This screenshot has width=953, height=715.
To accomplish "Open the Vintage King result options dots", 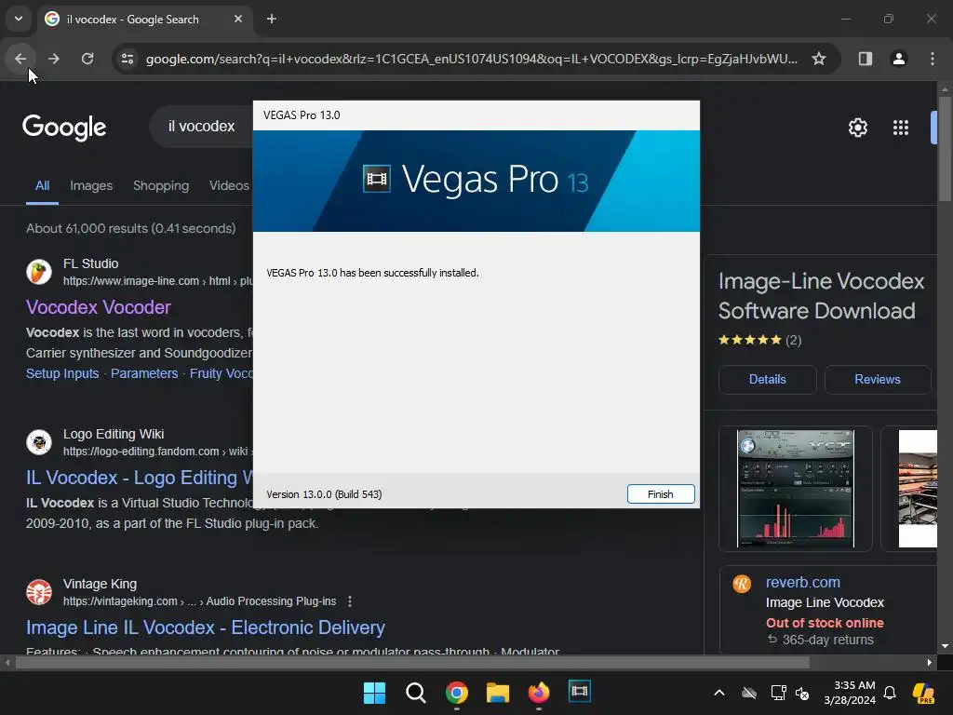I will [x=350, y=601].
